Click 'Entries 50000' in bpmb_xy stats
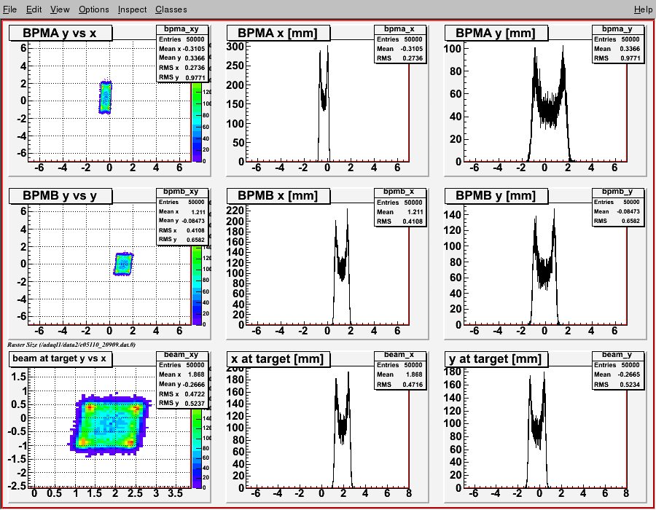Image resolution: width=656 pixels, height=510 pixels. coord(182,202)
